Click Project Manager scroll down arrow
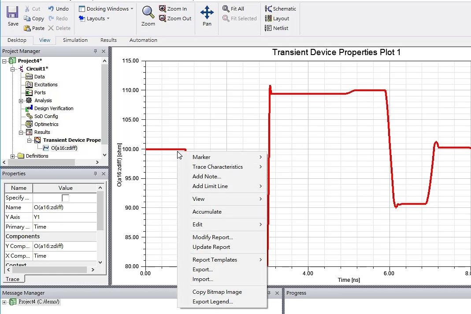 pyautogui.click(x=104, y=155)
